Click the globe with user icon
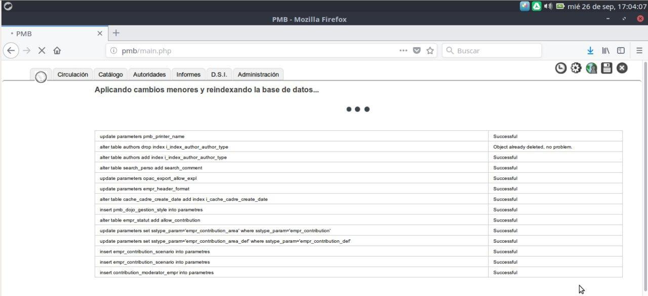The width and height of the screenshot is (648, 296). 591,68
